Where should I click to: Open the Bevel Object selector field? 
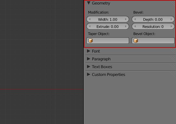pyautogui.click(x=153, y=41)
